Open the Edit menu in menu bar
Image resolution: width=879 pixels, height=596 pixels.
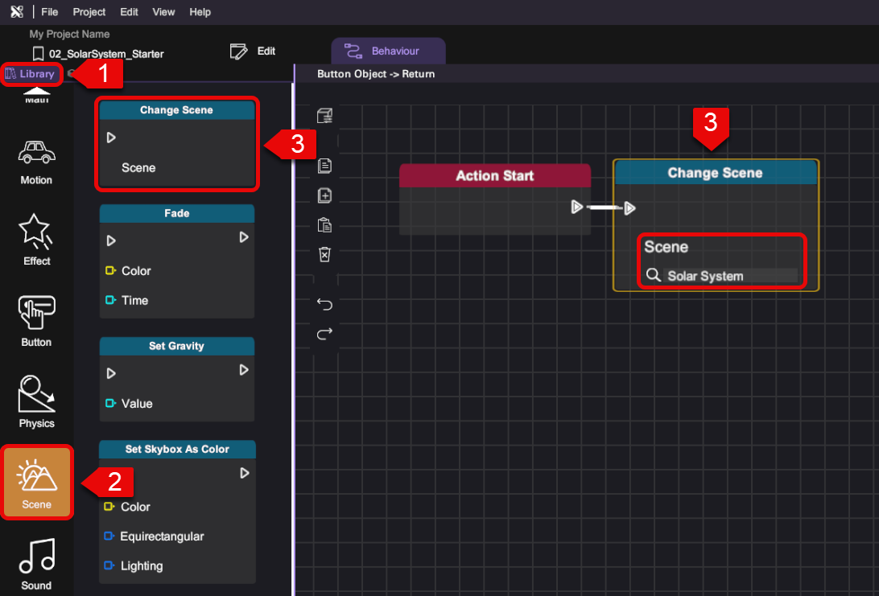129,12
